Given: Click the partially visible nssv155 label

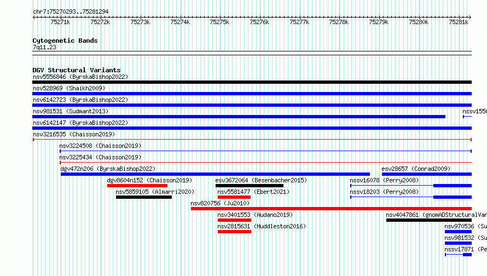Looking at the screenshot, I should click(474, 111).
